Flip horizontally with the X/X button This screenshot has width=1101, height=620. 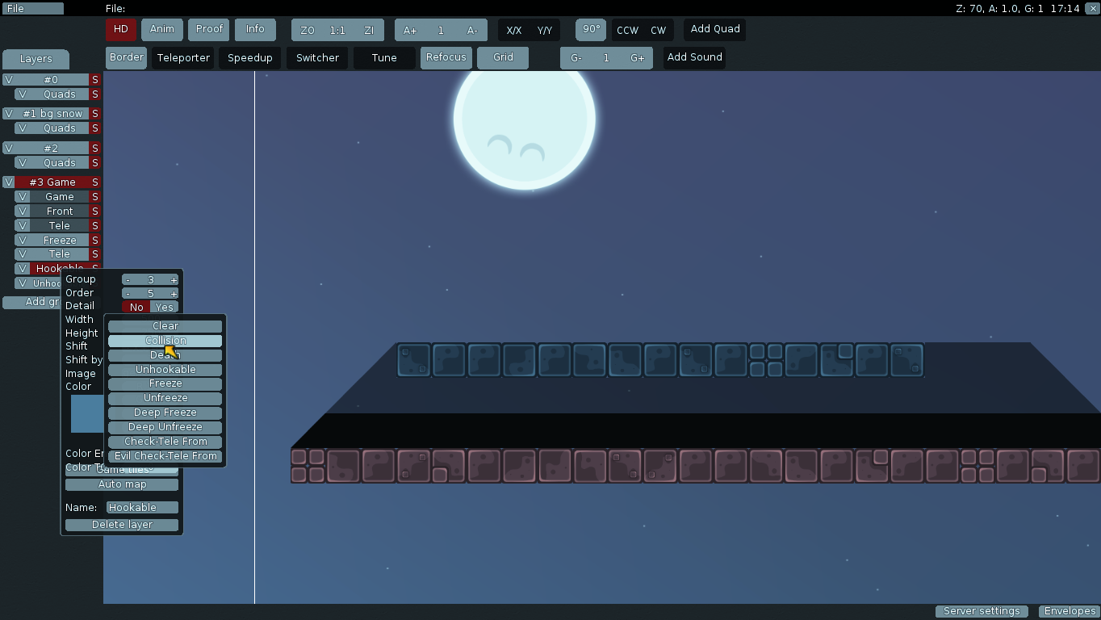(513, 31)
